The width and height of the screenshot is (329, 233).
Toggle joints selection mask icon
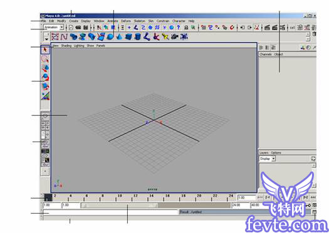[x=136, y=28]
